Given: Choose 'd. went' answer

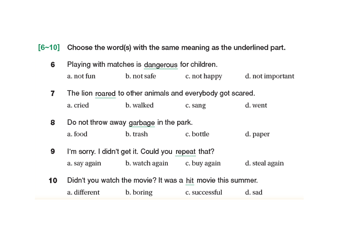Looking at the screenshot, I should 256,105.
